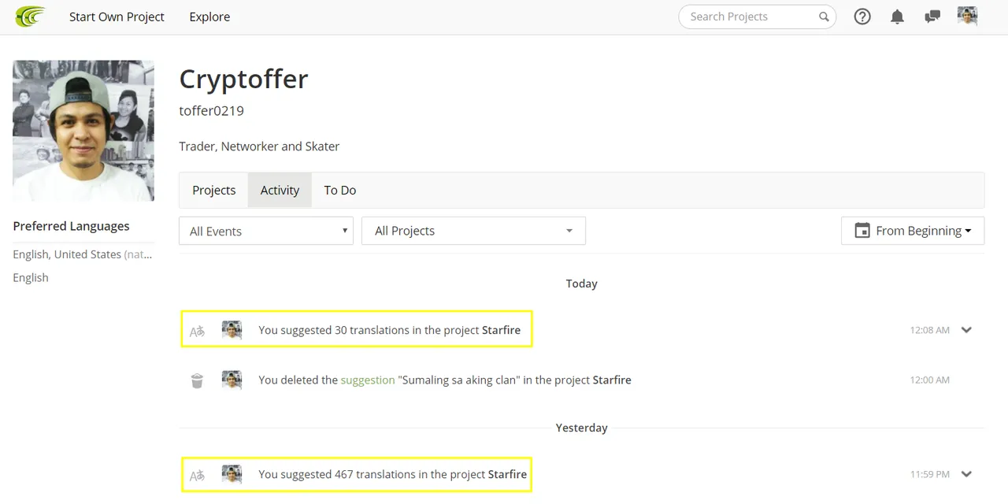Open the messages chat icon
Screen dimensions: 1008x504
pos(932,17)
